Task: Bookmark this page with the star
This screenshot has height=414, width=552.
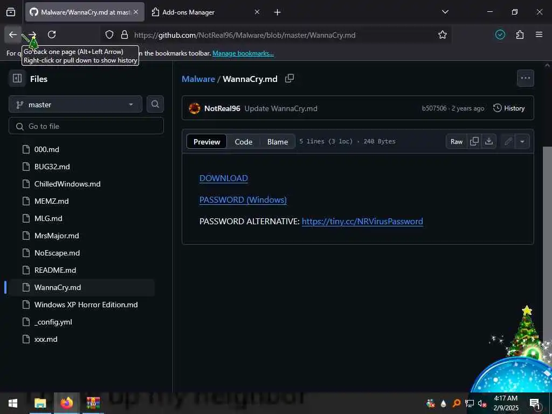Action: coord(443,34)
